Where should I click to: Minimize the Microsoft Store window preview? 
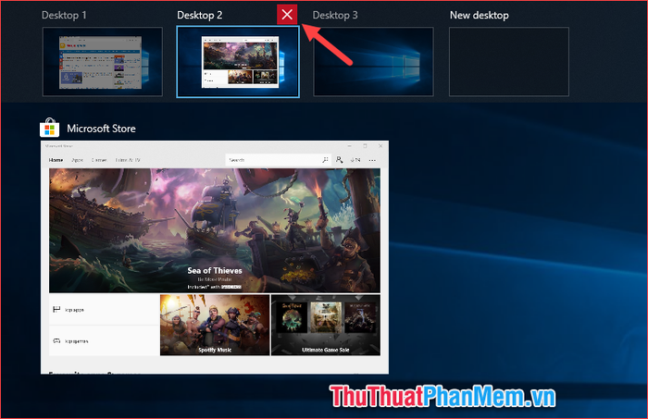pyautogui.click(x=350, y=146)
